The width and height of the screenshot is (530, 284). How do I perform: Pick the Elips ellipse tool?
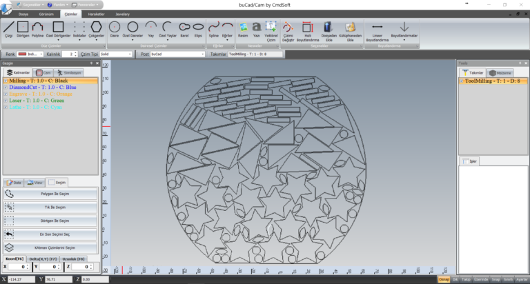[198, 30]
